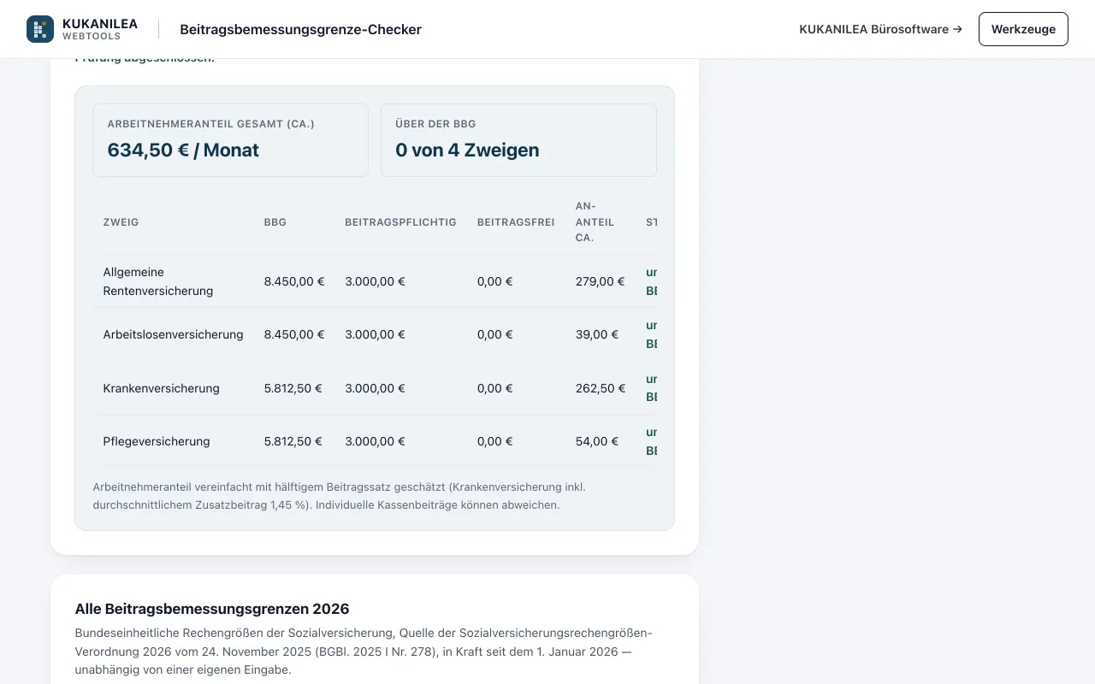Screen dimensions: 1095x684
Task: Select the Allgemeine Rentenversicherung row label
Action: point(158,281)
